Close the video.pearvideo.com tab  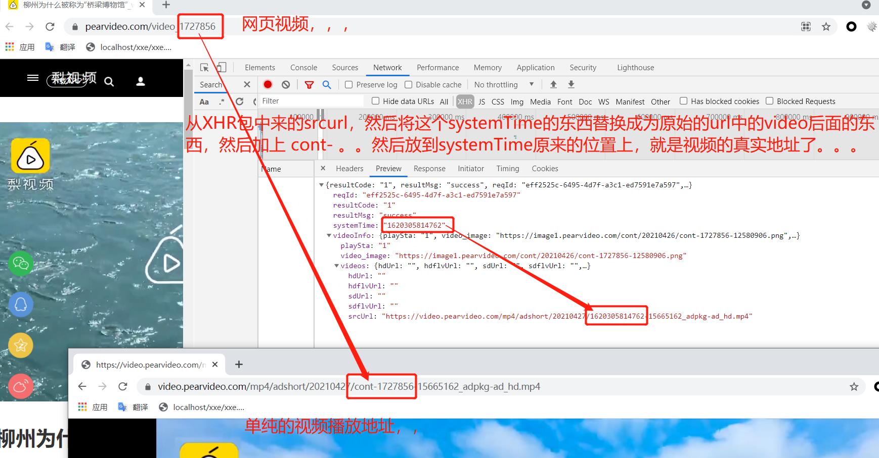pos(215,364)
